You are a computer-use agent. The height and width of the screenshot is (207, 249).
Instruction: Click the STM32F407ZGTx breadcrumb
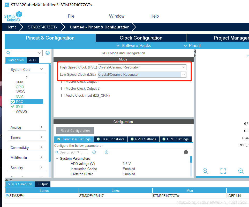pyautogui.click(x=43, y=27)
